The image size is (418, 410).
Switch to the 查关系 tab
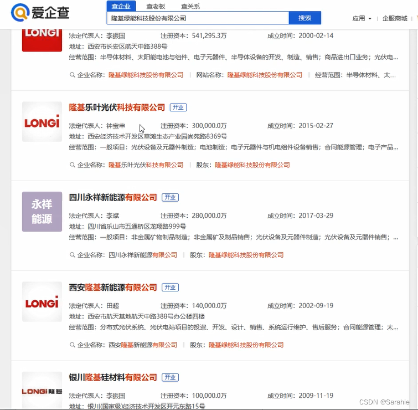tap(190, 6)
